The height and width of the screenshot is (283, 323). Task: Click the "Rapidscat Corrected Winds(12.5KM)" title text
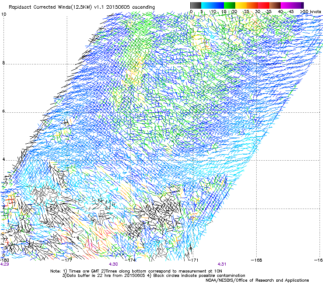pyautogui.click(x=50, y=7)
